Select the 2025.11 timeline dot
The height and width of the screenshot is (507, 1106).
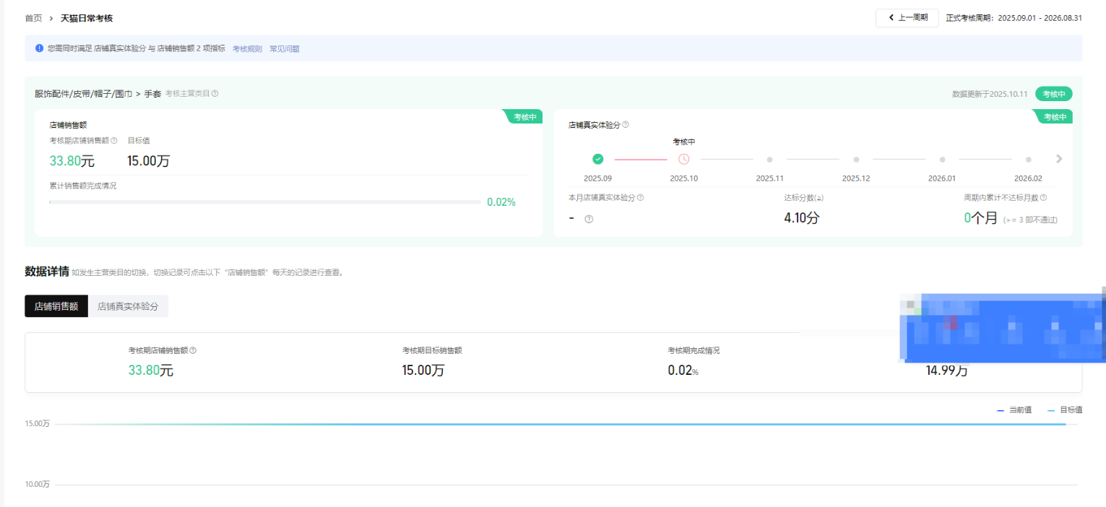pos(769,159)
